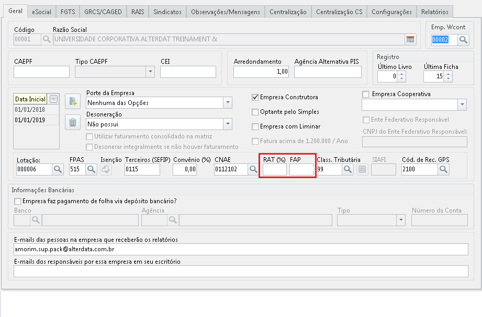Toggle Empresa Construtora checkbox
Viewport: 482px width, 317px height.
pos(255,97)
